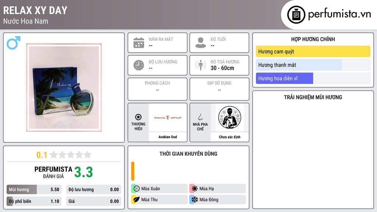Click the Độ phổ biến 1.10 score bar
This screenshot has width=377, height=212.
(x=34, y=201)
